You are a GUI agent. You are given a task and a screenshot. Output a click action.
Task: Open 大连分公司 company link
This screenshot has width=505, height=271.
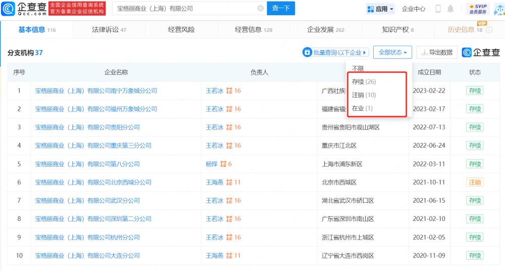tap(87, 255)
